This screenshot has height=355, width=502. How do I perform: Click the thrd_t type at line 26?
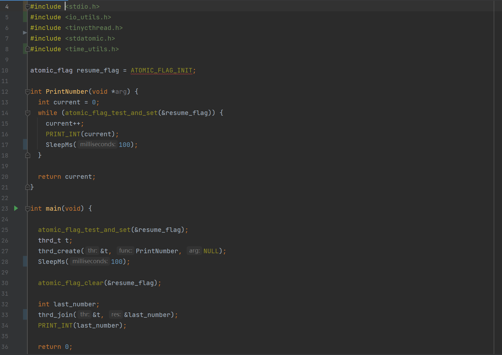click(50, 240)
